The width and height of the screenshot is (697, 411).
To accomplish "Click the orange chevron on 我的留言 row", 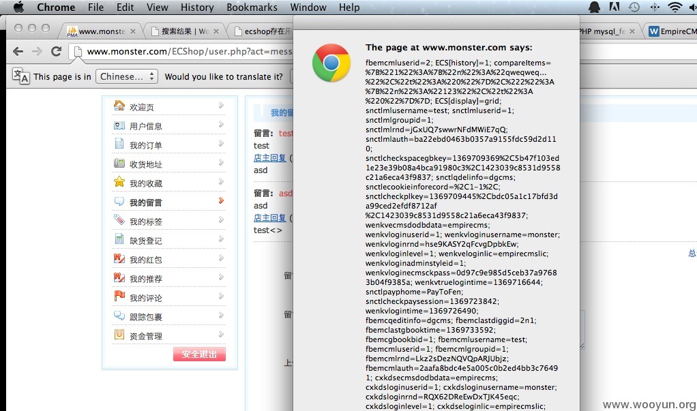I will click(221, 201).
